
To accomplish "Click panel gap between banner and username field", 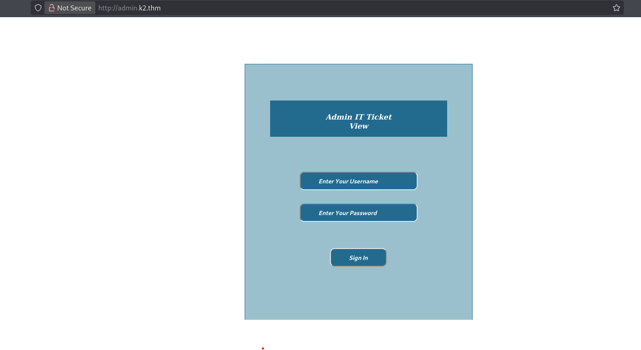I will pos(358,154).
